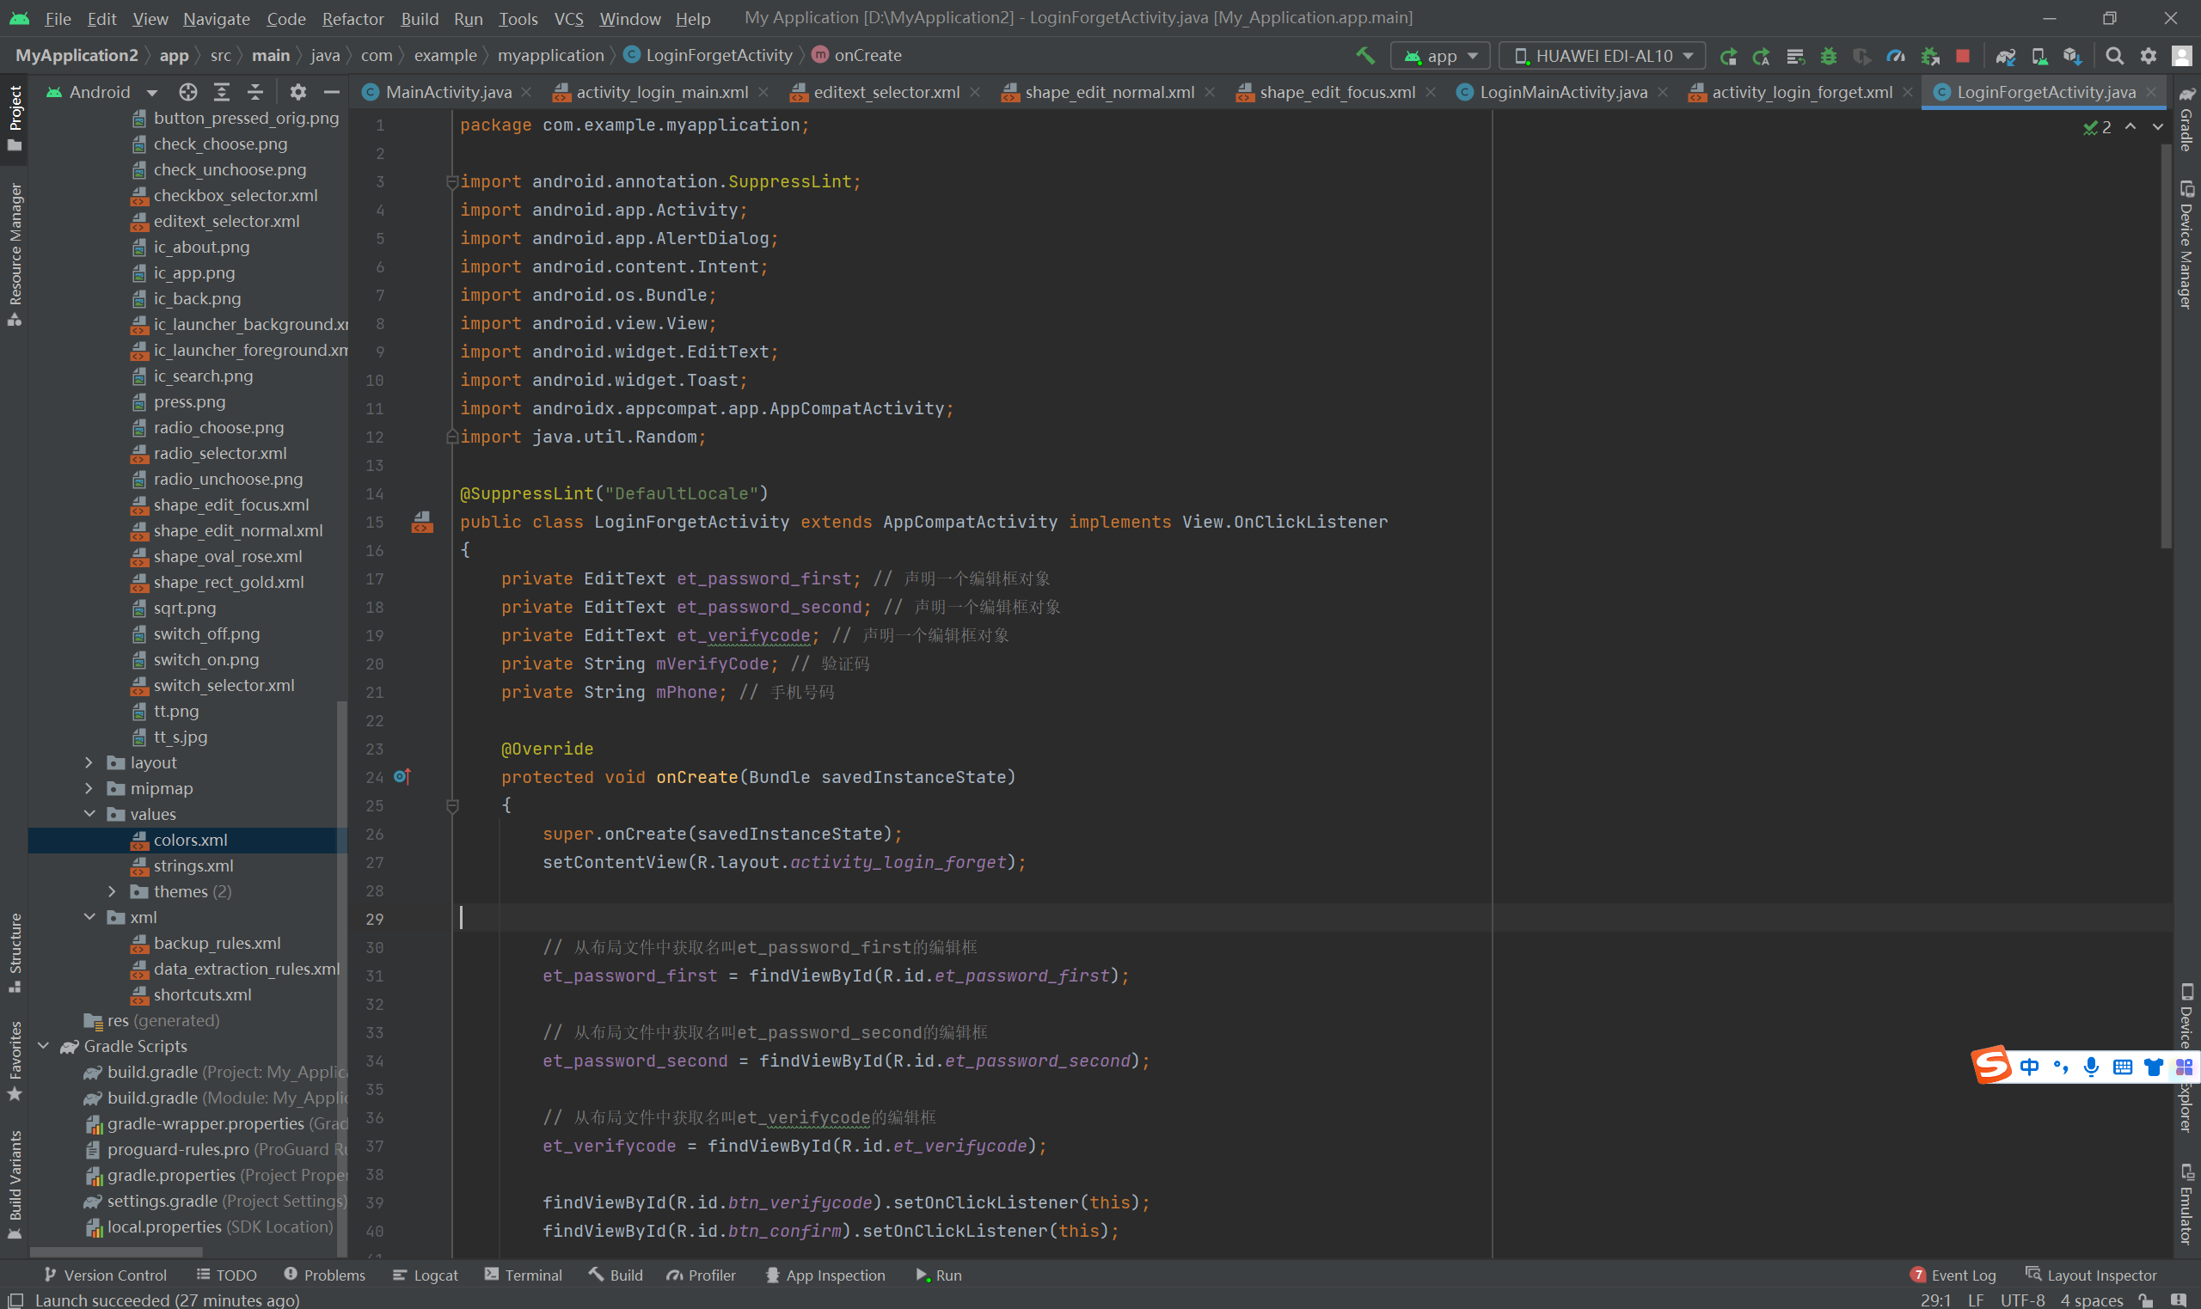Collapse the values folder
2201x1309 pixels.
[89, 814]
